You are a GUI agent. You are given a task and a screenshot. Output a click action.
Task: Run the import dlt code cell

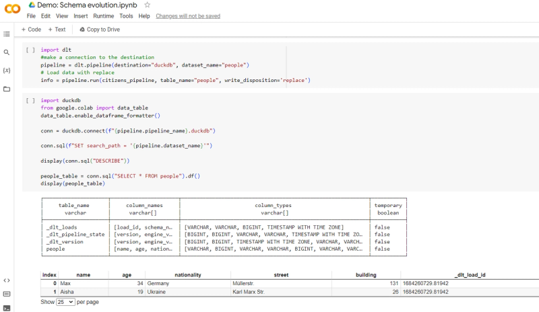click(x=30, y=50)
